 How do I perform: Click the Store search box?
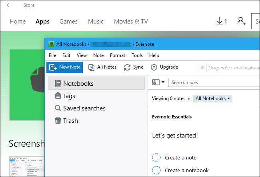[x=256, y=21]
